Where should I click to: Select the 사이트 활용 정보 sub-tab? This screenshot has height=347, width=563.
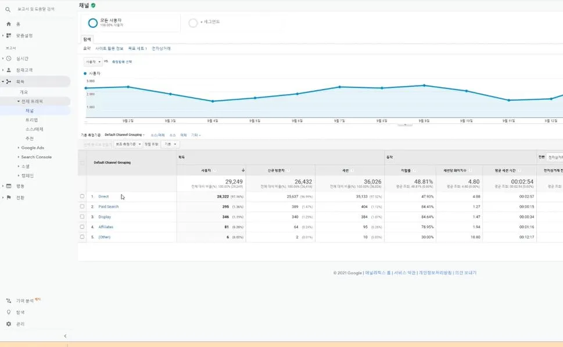(109, 48)
